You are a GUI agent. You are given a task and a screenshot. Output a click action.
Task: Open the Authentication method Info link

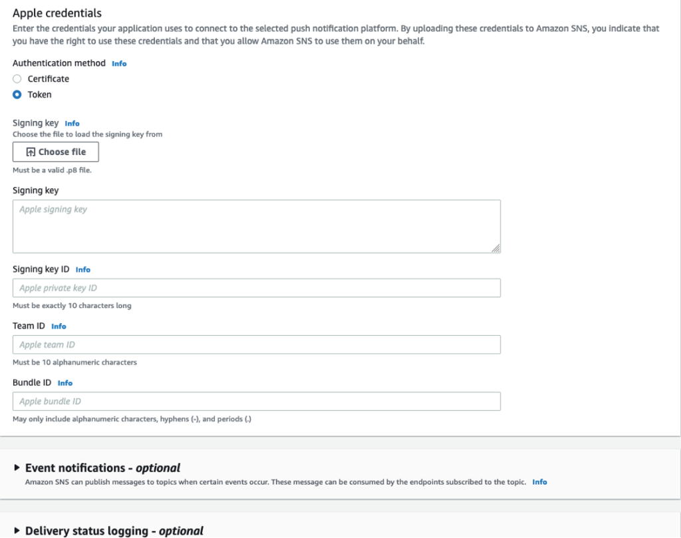pyautogui.click(x=118, y=63)
